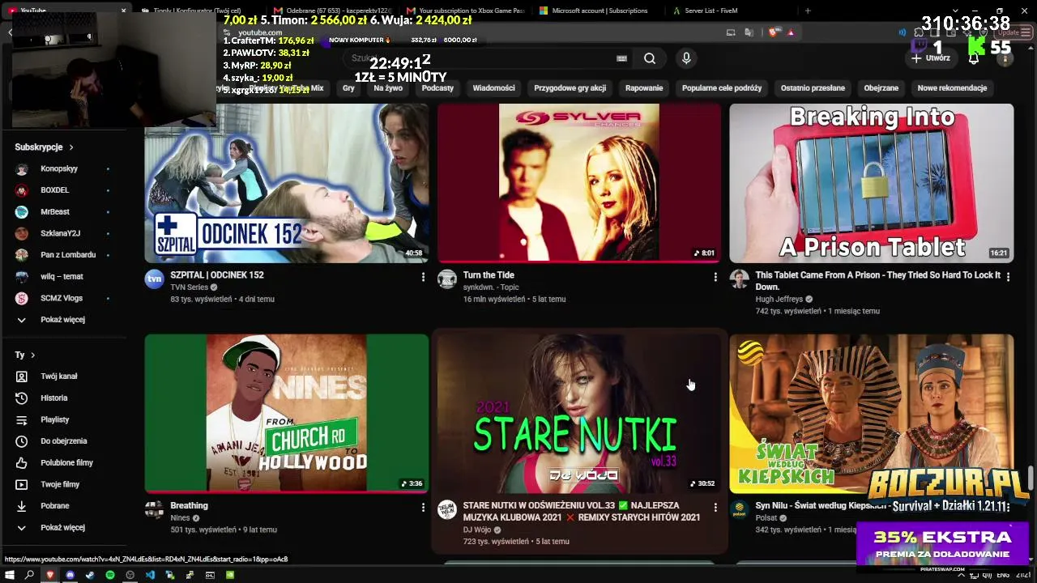Viewport: 1037px width, 583px height.
Task: Open options menu for Turn the Tide
Action: (x=715, y=277)
